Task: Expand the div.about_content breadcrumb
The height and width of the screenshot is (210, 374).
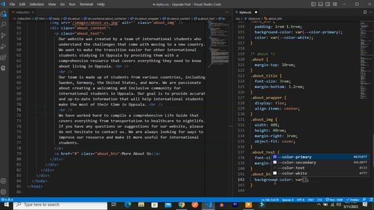Action: (x=176, y=19)
